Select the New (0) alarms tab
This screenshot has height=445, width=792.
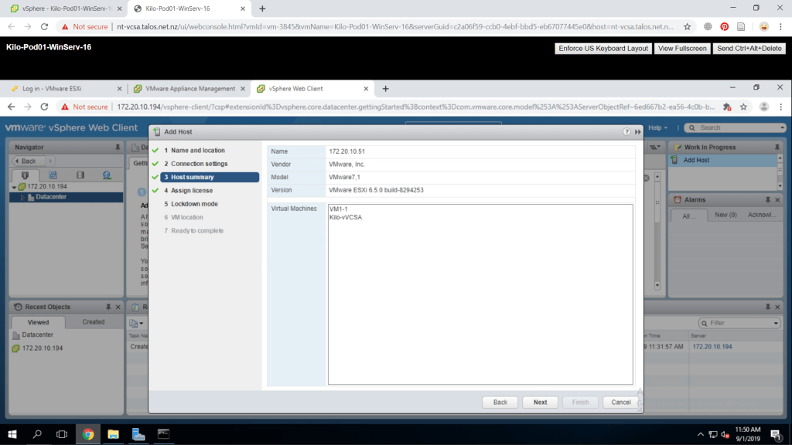pyautogui.click(x=725, y=215)
